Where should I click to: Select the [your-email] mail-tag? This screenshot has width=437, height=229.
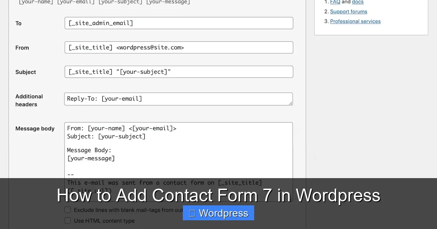coord(75,2)
